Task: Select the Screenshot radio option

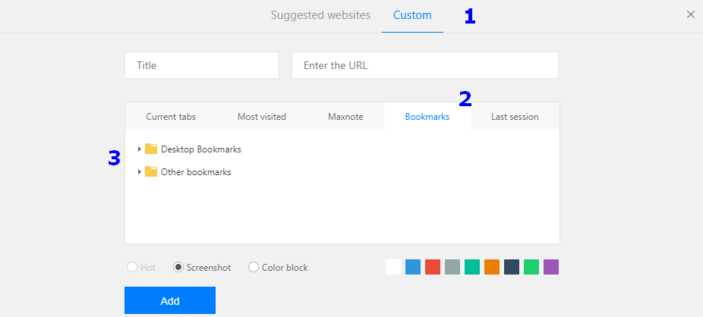Action: point(178,268)
